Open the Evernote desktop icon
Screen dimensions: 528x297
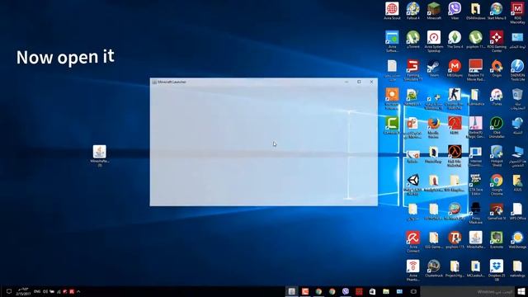point(497,239)
